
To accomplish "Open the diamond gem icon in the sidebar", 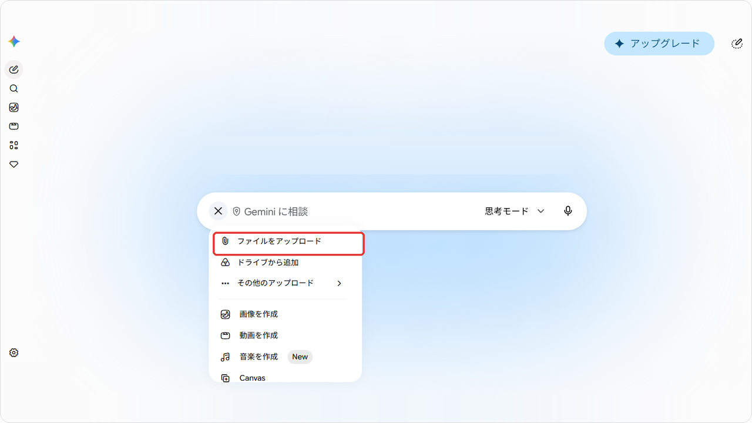I will click(14, 164).
